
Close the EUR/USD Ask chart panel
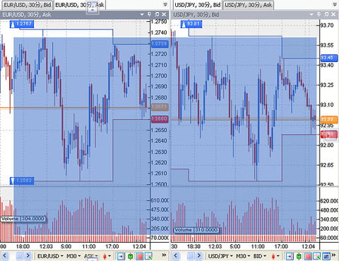[164, 15]
